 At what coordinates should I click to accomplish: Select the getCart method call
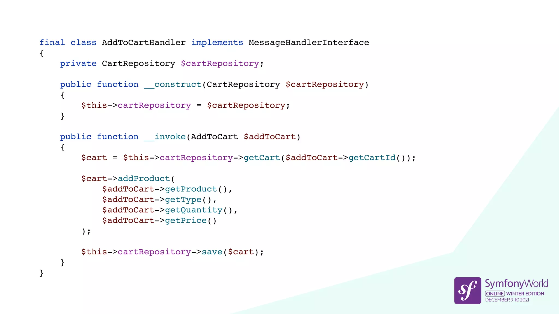262,158
